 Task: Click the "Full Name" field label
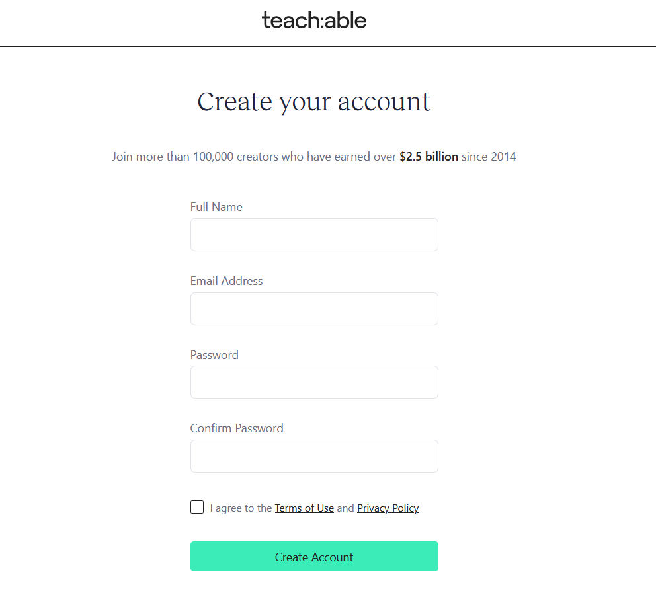[216, 207]
